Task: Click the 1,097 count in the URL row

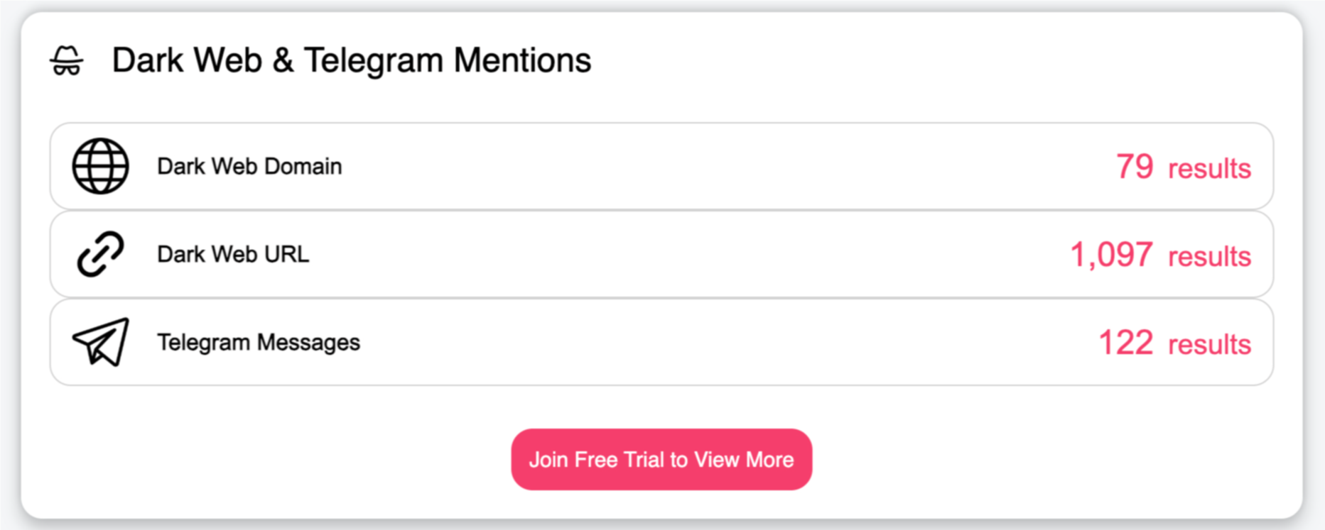Action: click(x=1111, y=255)
